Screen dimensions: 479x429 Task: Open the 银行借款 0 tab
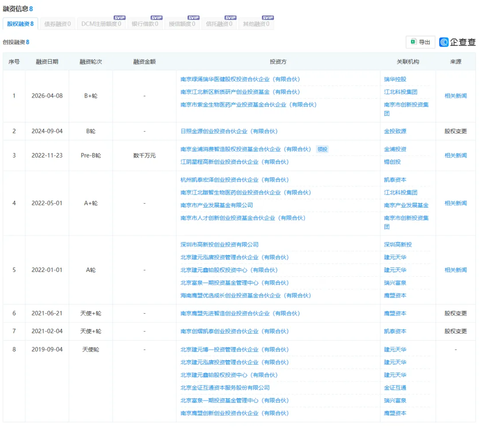(x=145, y=24)
